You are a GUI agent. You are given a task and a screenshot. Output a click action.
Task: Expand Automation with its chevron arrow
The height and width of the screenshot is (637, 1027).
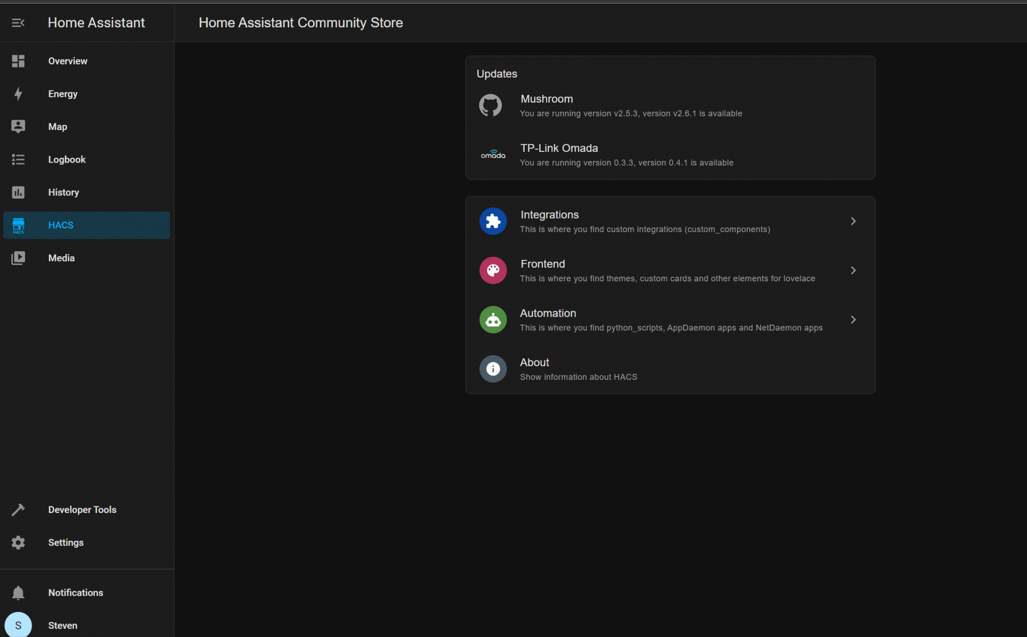click(x=853, y=320)
